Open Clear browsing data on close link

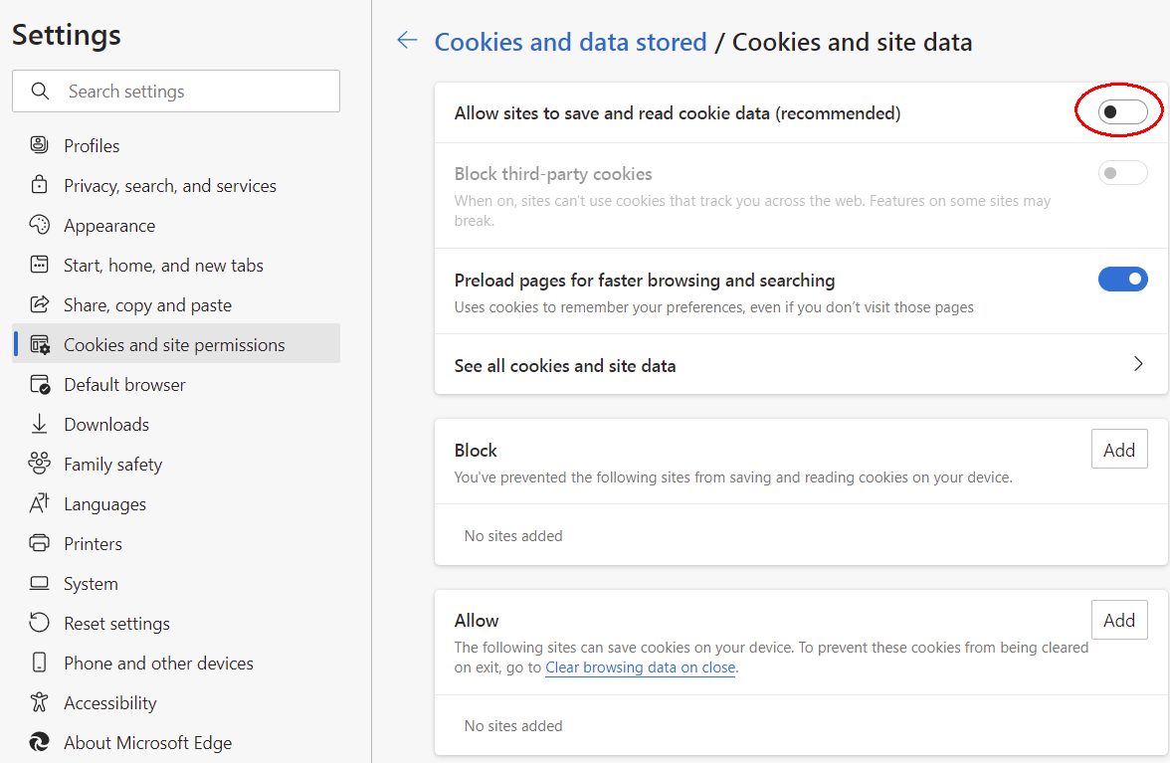[640, 668]
